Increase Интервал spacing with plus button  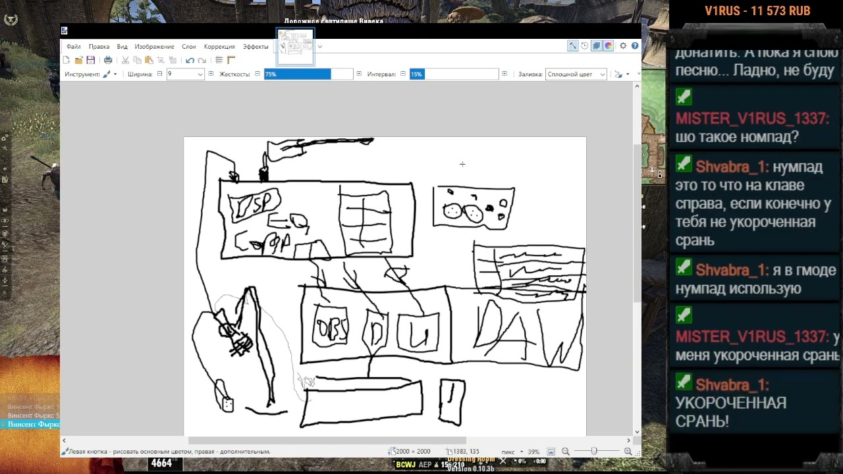(x=504, y=74)
